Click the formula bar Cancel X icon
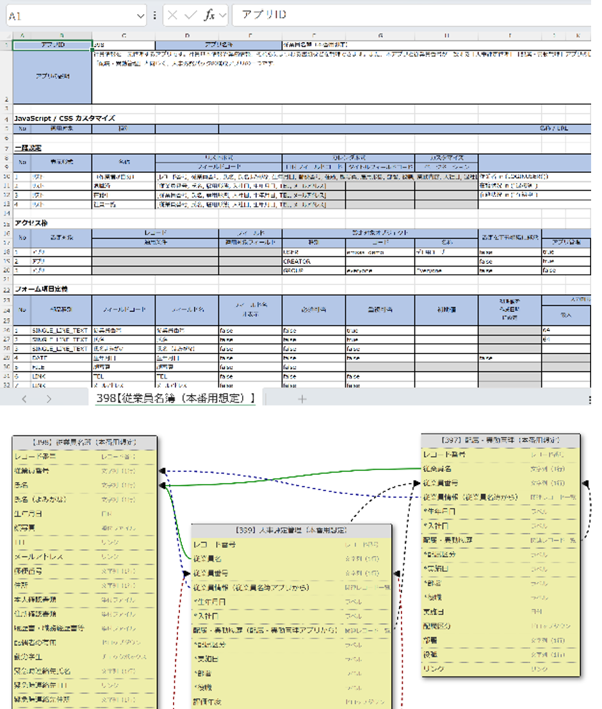 coord(174,16)
